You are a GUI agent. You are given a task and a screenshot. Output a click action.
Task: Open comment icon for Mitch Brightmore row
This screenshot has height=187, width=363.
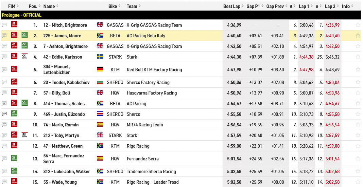coord(4,25)
